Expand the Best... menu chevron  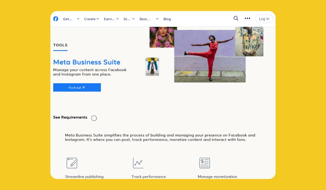(157, 19)
